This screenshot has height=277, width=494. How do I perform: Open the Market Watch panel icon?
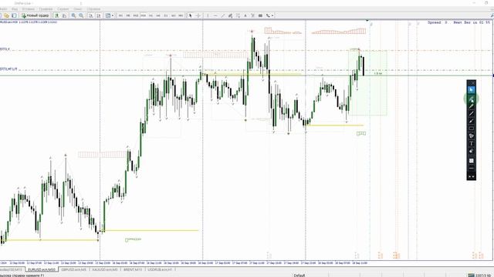coord(14,15)
